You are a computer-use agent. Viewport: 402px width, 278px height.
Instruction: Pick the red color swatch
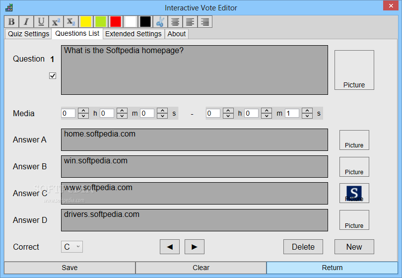[x=116, y=22]
